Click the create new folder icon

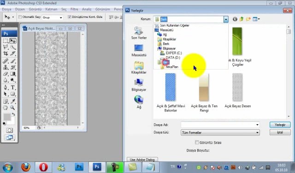[248, 19]
